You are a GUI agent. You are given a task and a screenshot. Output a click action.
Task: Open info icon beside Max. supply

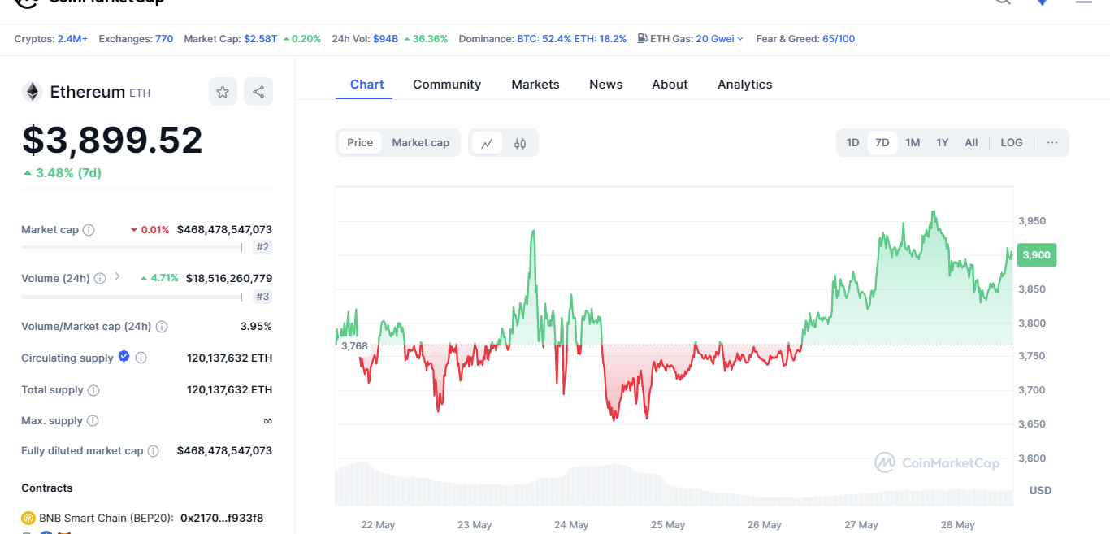coord(93,421)
